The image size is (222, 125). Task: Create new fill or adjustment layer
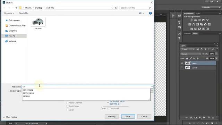[x=200, y=118]
